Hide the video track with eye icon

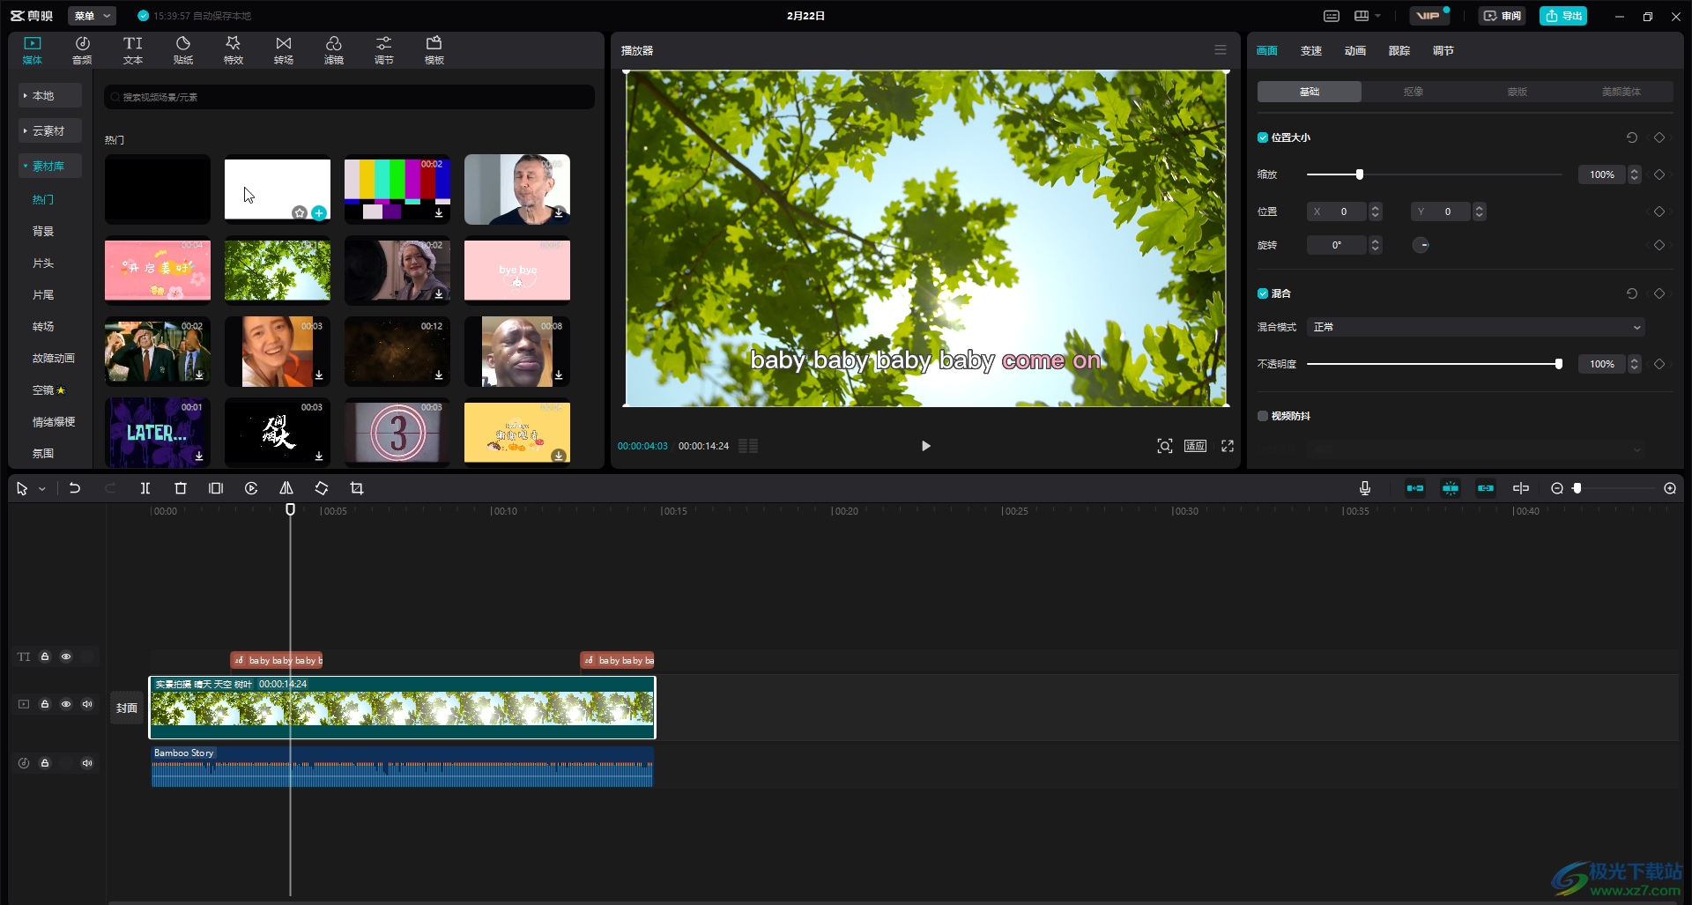tap(66, 704)
